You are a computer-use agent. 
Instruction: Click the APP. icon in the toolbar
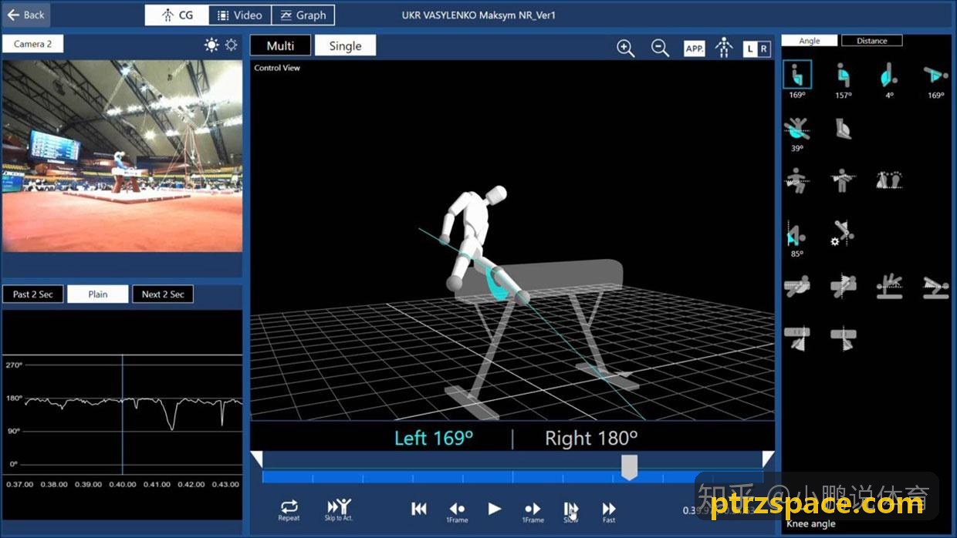pyautogui.click(x=695, y=49)
